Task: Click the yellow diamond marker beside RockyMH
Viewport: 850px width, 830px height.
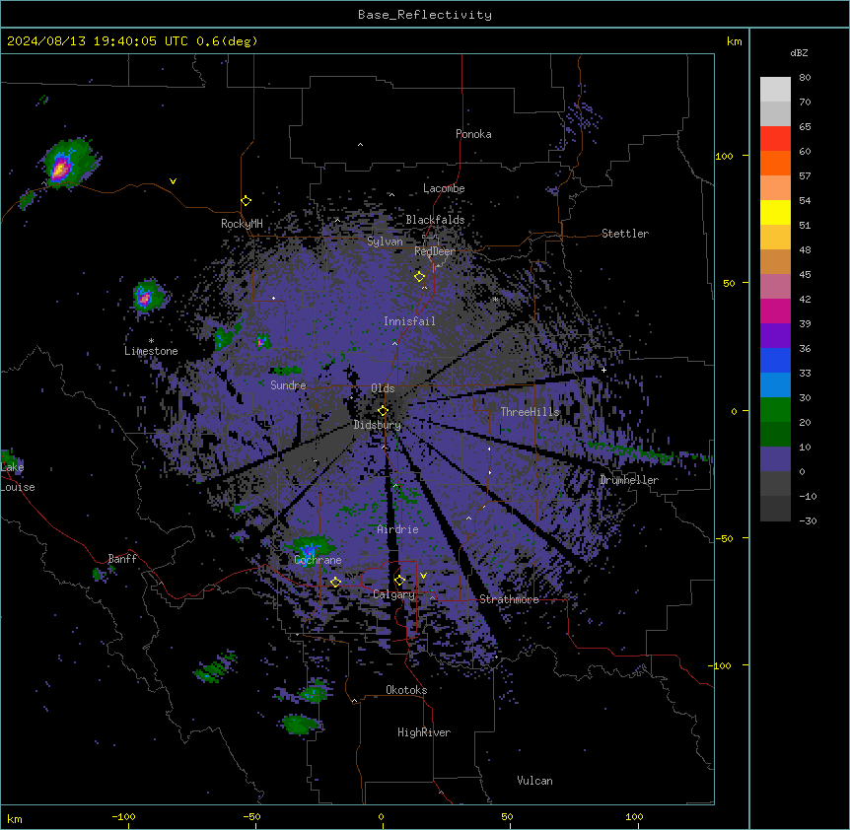Action: pos(247,201)
